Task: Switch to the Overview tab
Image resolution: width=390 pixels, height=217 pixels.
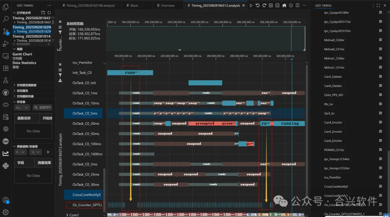Action: [x=166, y=5]
